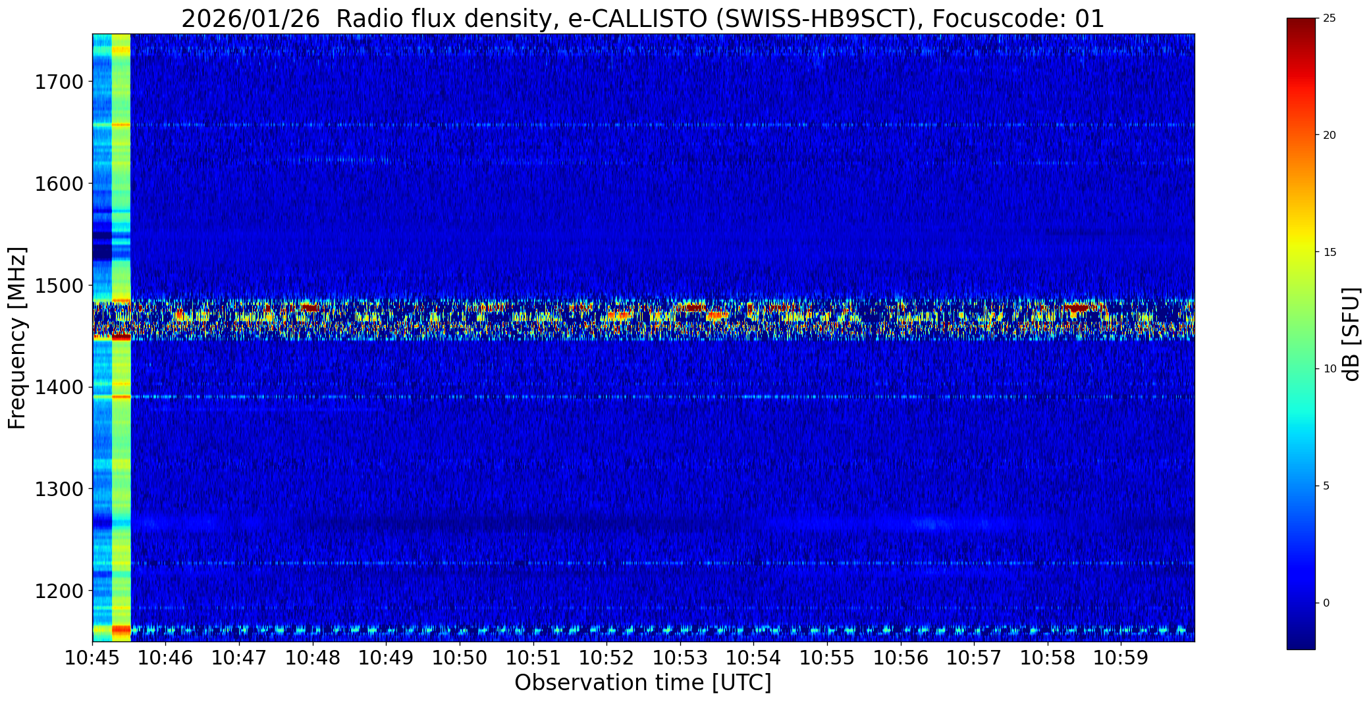Click the 10:57 time tick label
1371x702 pixels.
coord(974,657)
